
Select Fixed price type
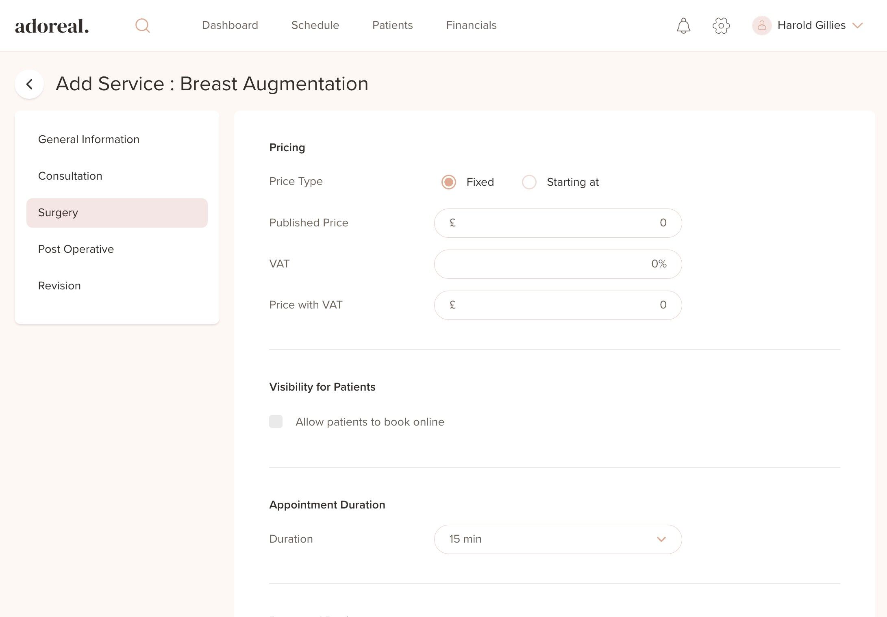pyautogui.click(x=449, y=182)
